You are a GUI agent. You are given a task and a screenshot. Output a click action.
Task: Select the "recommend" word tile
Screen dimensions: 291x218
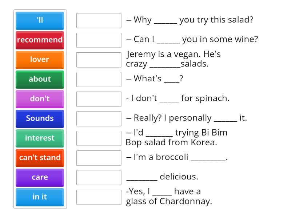[40, 40]
